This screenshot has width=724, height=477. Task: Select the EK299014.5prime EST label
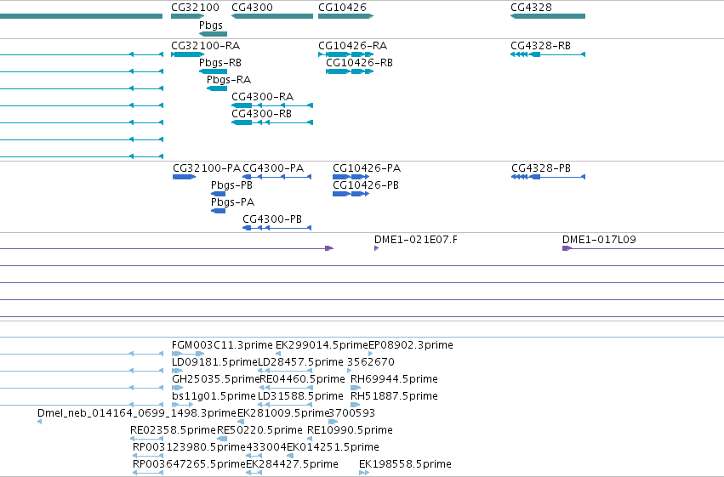pos(322,345)
